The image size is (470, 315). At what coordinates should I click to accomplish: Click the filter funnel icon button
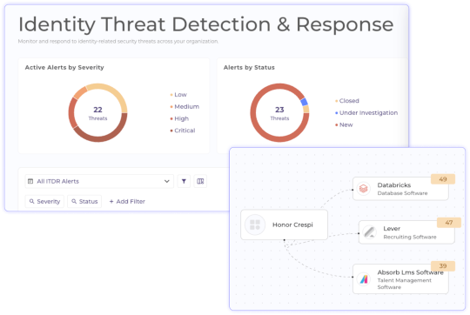click(184, 181)
